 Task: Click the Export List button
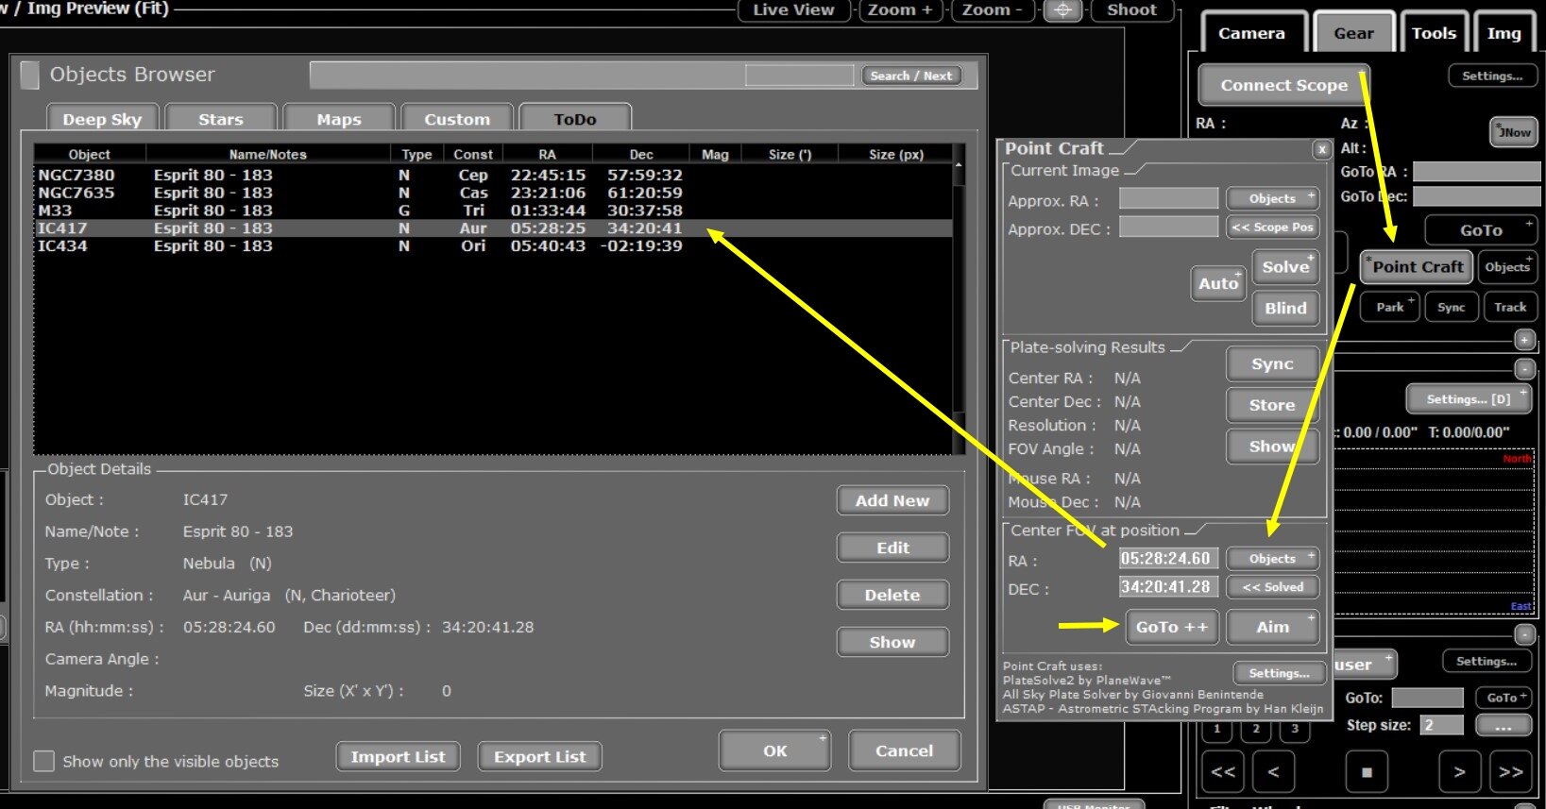(x=539, y=756)
